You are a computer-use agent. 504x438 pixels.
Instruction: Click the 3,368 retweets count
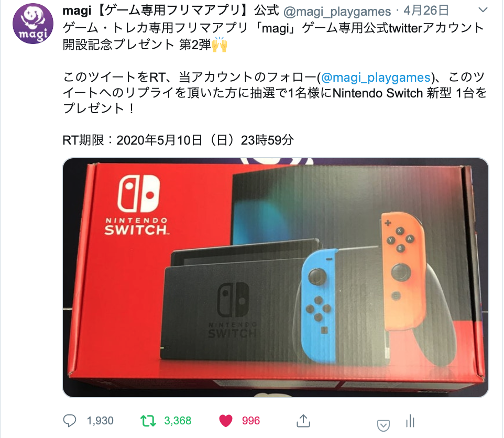point(178,421)
